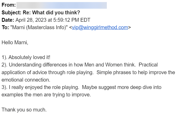
Task: Click the sentence "I really enjoyed the role playing."
Action: (x=44, y=87)
